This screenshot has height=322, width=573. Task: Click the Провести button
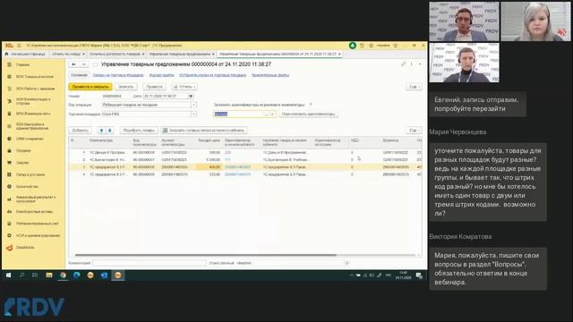point(154,87)
